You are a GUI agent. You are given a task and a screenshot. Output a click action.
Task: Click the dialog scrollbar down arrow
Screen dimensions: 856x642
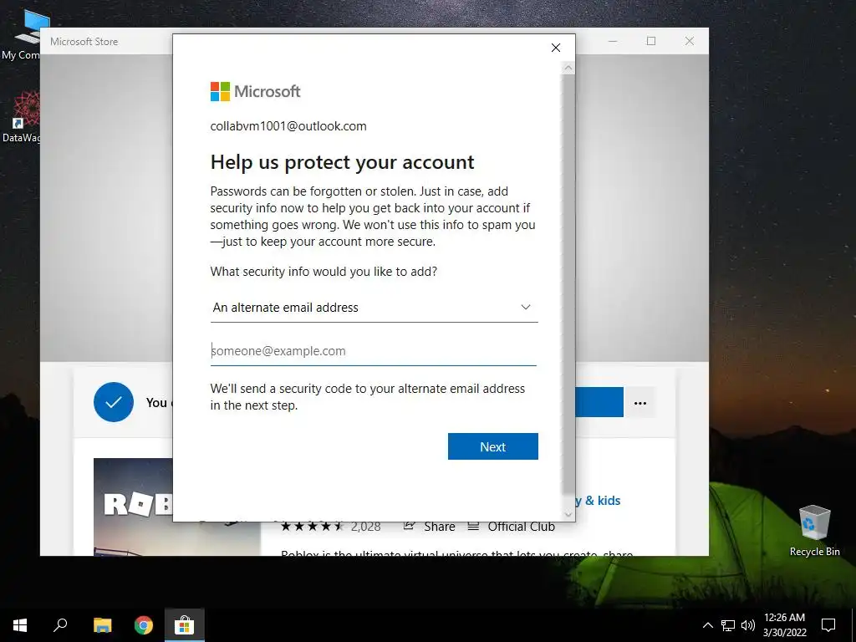(x=568, y=514)
